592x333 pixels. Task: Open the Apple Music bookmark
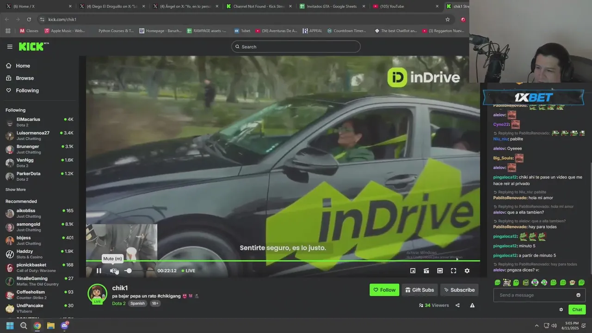coord(64,31)
